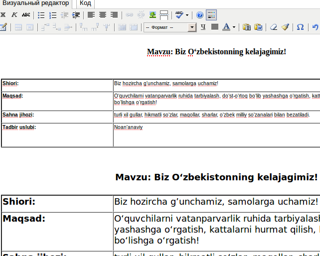Viewport: 320px width, 256px height.
Task: Insert the More tag page break
Action: pyautogui.click(x=164, y=15)
